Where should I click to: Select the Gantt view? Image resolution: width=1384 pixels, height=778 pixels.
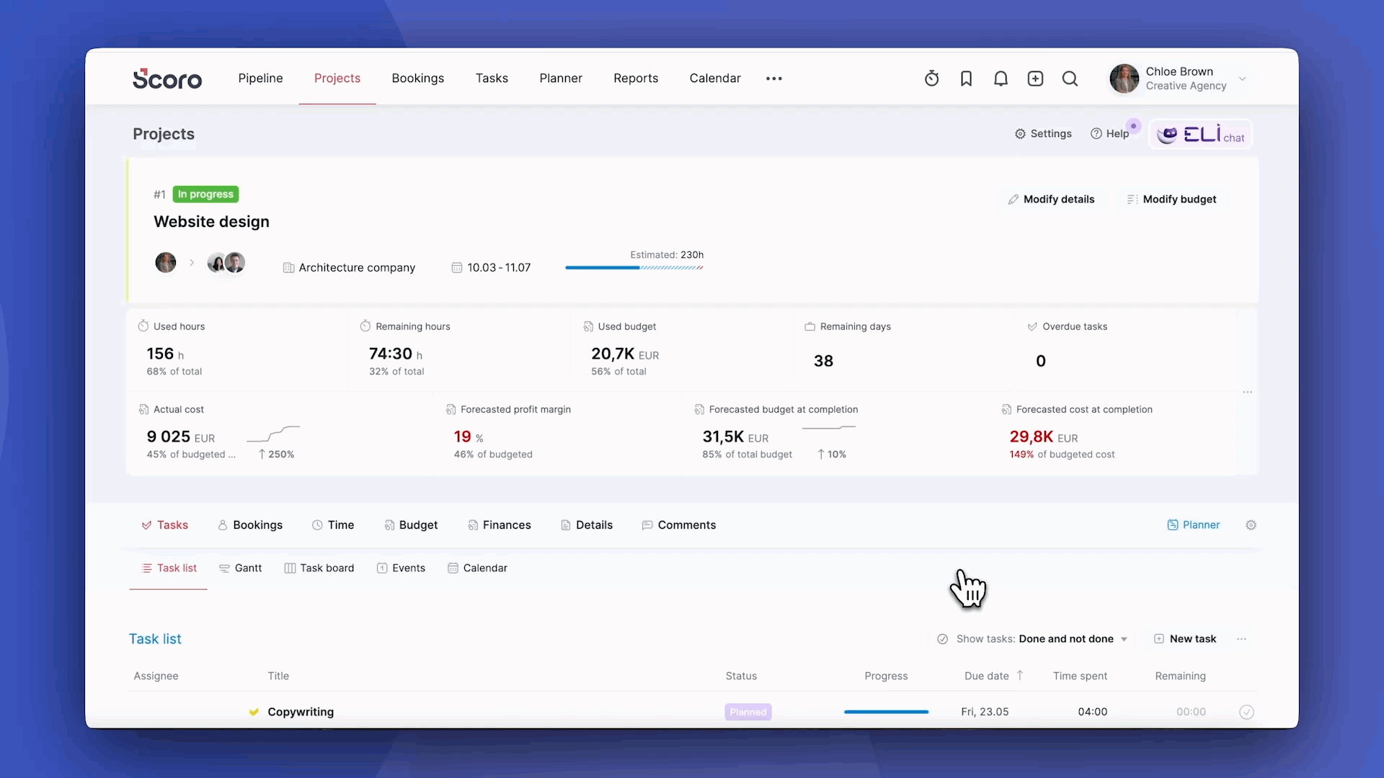coord(241,568)
